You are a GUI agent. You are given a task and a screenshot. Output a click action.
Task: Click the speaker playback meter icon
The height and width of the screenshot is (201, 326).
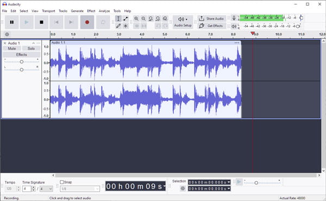click(234, 26)
